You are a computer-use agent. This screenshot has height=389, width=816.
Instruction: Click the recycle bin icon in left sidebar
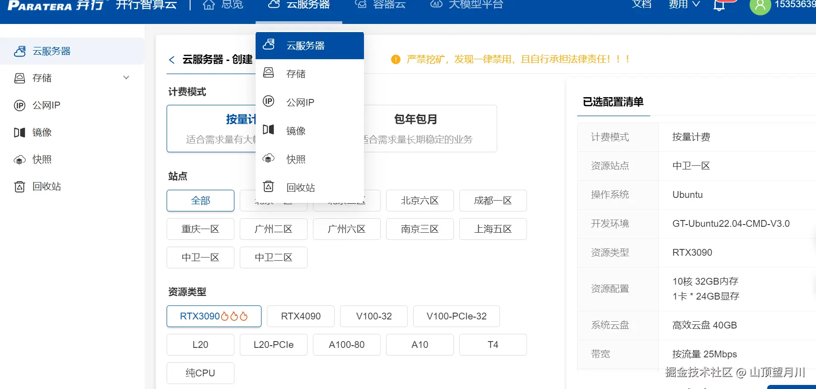click(20, 187)
